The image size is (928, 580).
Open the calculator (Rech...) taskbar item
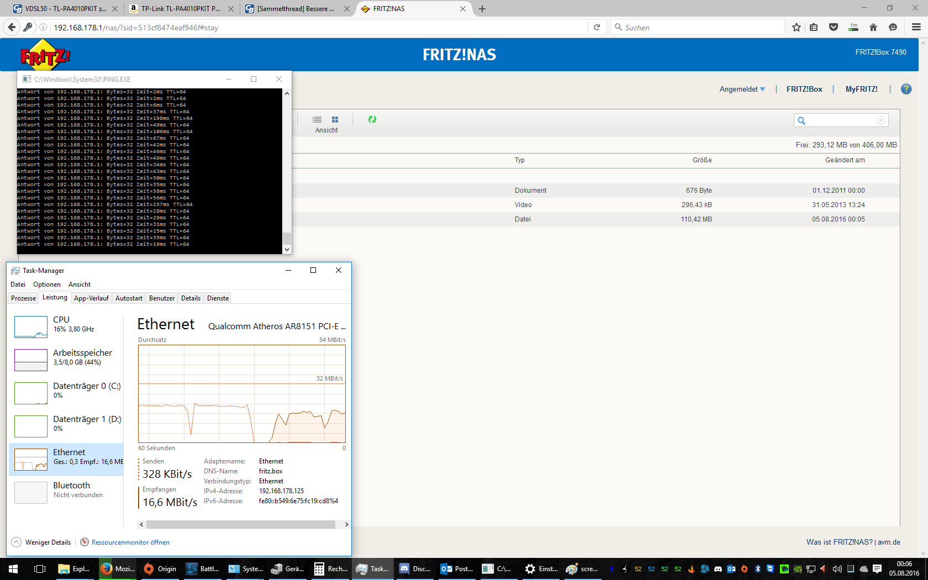(331, 568)
